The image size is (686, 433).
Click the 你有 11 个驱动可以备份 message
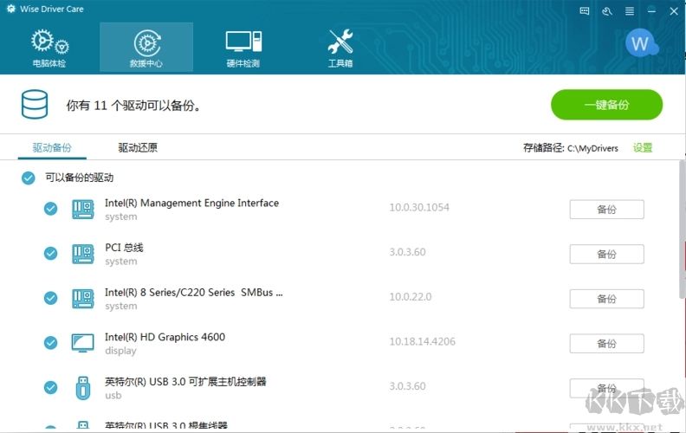click(x=133, y=106)
